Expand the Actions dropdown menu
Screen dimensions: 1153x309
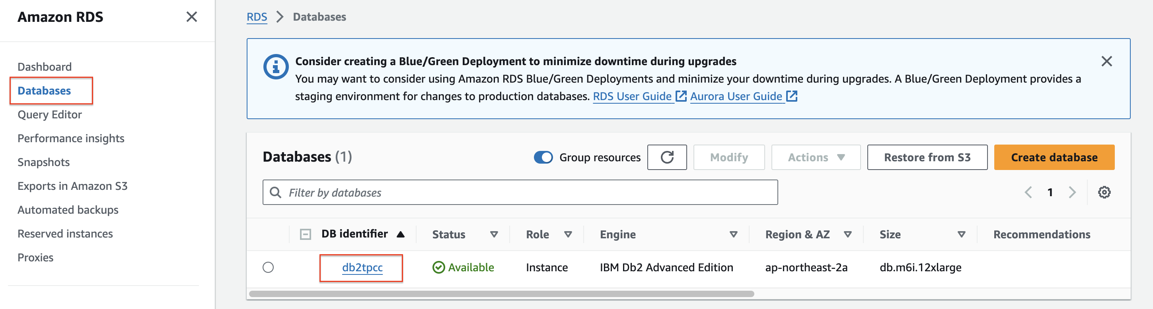[816, 158]
